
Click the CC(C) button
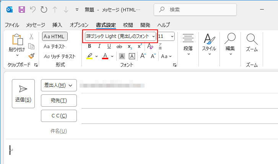[x=59, y=116]
